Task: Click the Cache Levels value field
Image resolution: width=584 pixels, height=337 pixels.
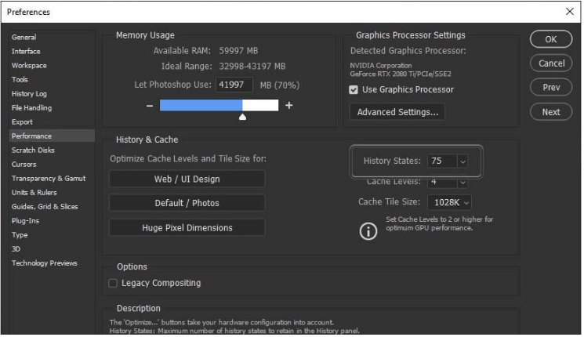Action: pyautogui.click(x=443, y=183)
